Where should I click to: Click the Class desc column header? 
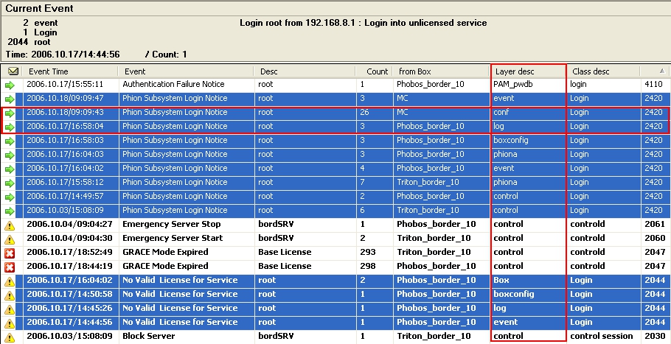click(x=603, y=71)
